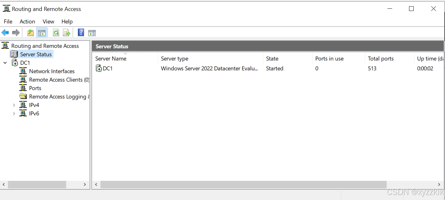The width and height of the screenshot is (445, 200).
Task: Select DC1 label in the tree
Action: point(25,62)
